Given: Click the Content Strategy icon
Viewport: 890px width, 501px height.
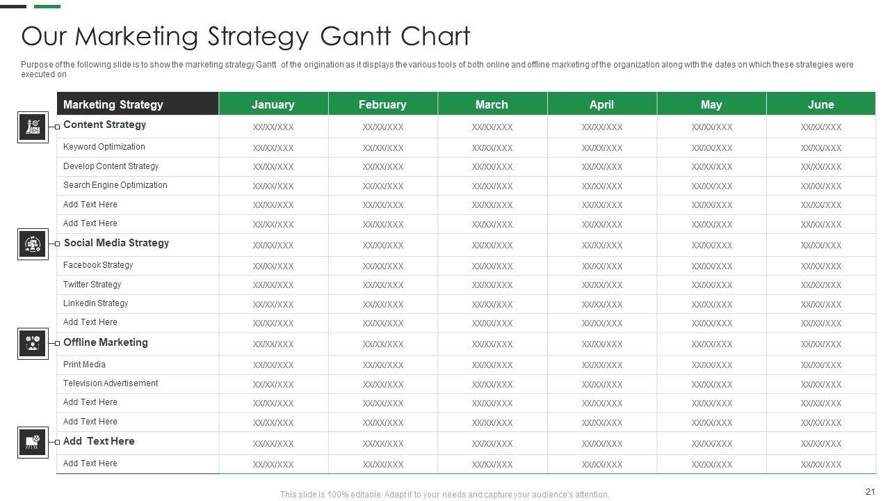Looking at the screenshot, I should [33, 127].
